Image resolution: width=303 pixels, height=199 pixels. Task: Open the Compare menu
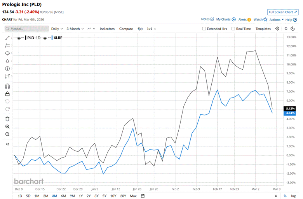(x=126, y=29)
